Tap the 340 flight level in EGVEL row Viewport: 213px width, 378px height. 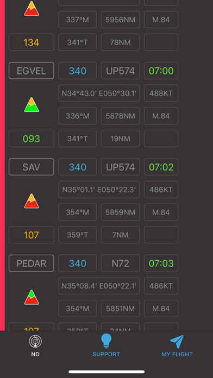click(78, 71)
